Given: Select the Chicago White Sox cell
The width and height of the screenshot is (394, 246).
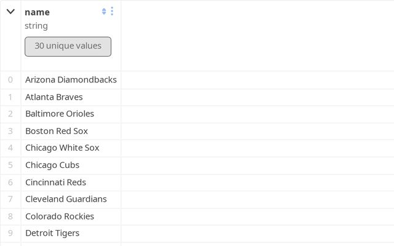Looking at the screenshot, I should pyautogui.click(x=62, y=148).
